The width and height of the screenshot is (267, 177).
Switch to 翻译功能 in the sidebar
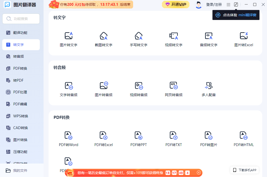21,33
